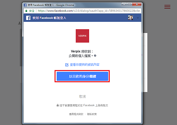Click the lock icon beside 這不會讓應用程式在 Facebook 上發佈貼文
The width and height of the screenshot is (177, 125).
point(58,105)
